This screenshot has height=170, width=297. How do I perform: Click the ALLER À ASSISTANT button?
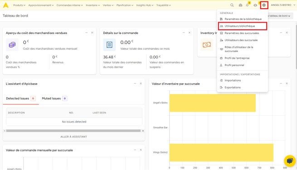[73, 137]
